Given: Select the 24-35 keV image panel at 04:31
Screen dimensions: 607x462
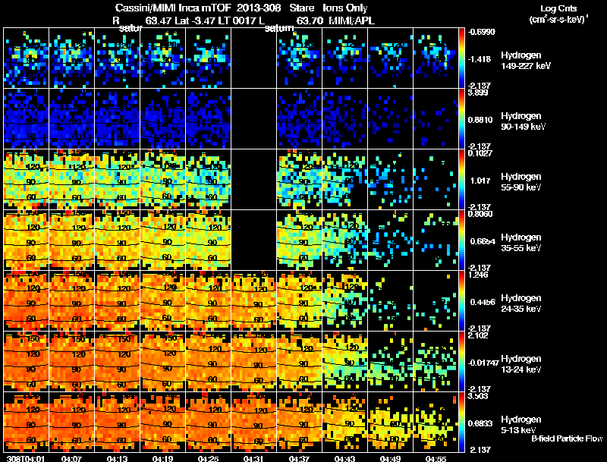Looking at the screenshot, I should (253, 301).
